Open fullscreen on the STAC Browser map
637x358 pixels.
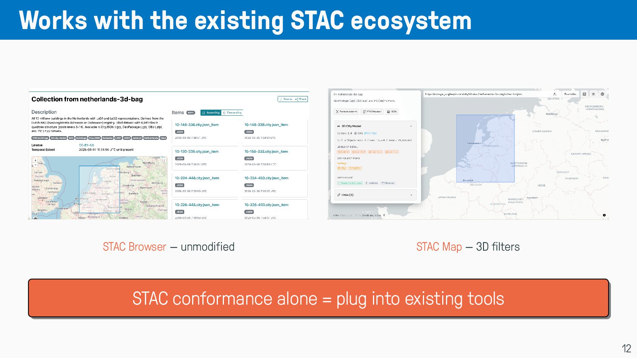pos(163,160)
